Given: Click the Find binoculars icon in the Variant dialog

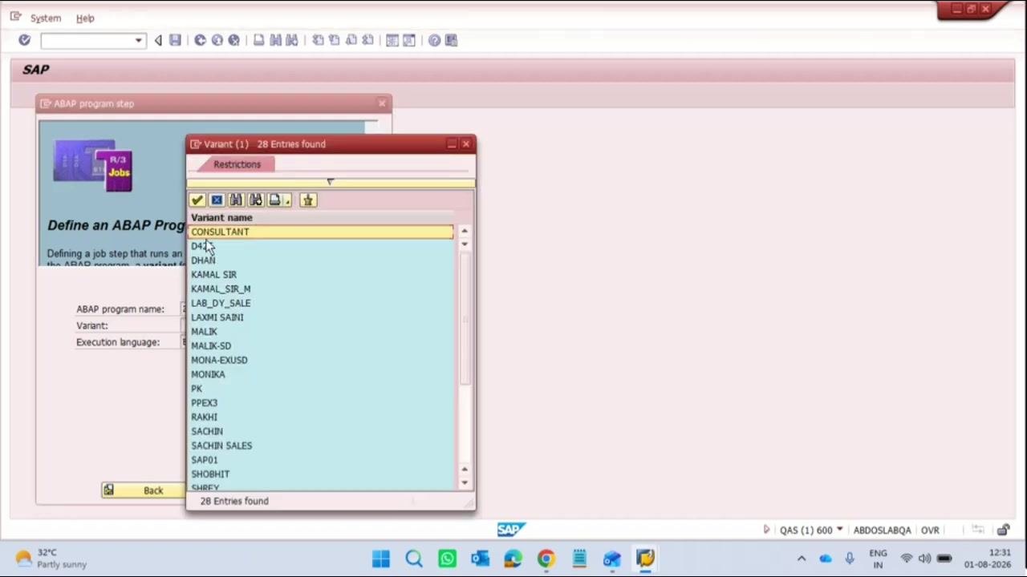Looking at the screenshot, I should click(x=236, y=200).
